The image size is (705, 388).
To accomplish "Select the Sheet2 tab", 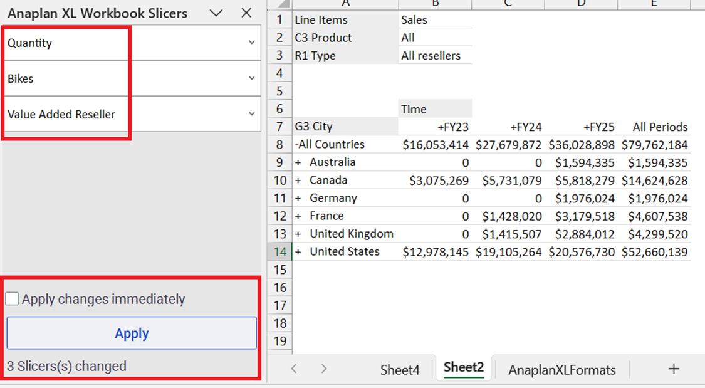I will click(464, 368).
